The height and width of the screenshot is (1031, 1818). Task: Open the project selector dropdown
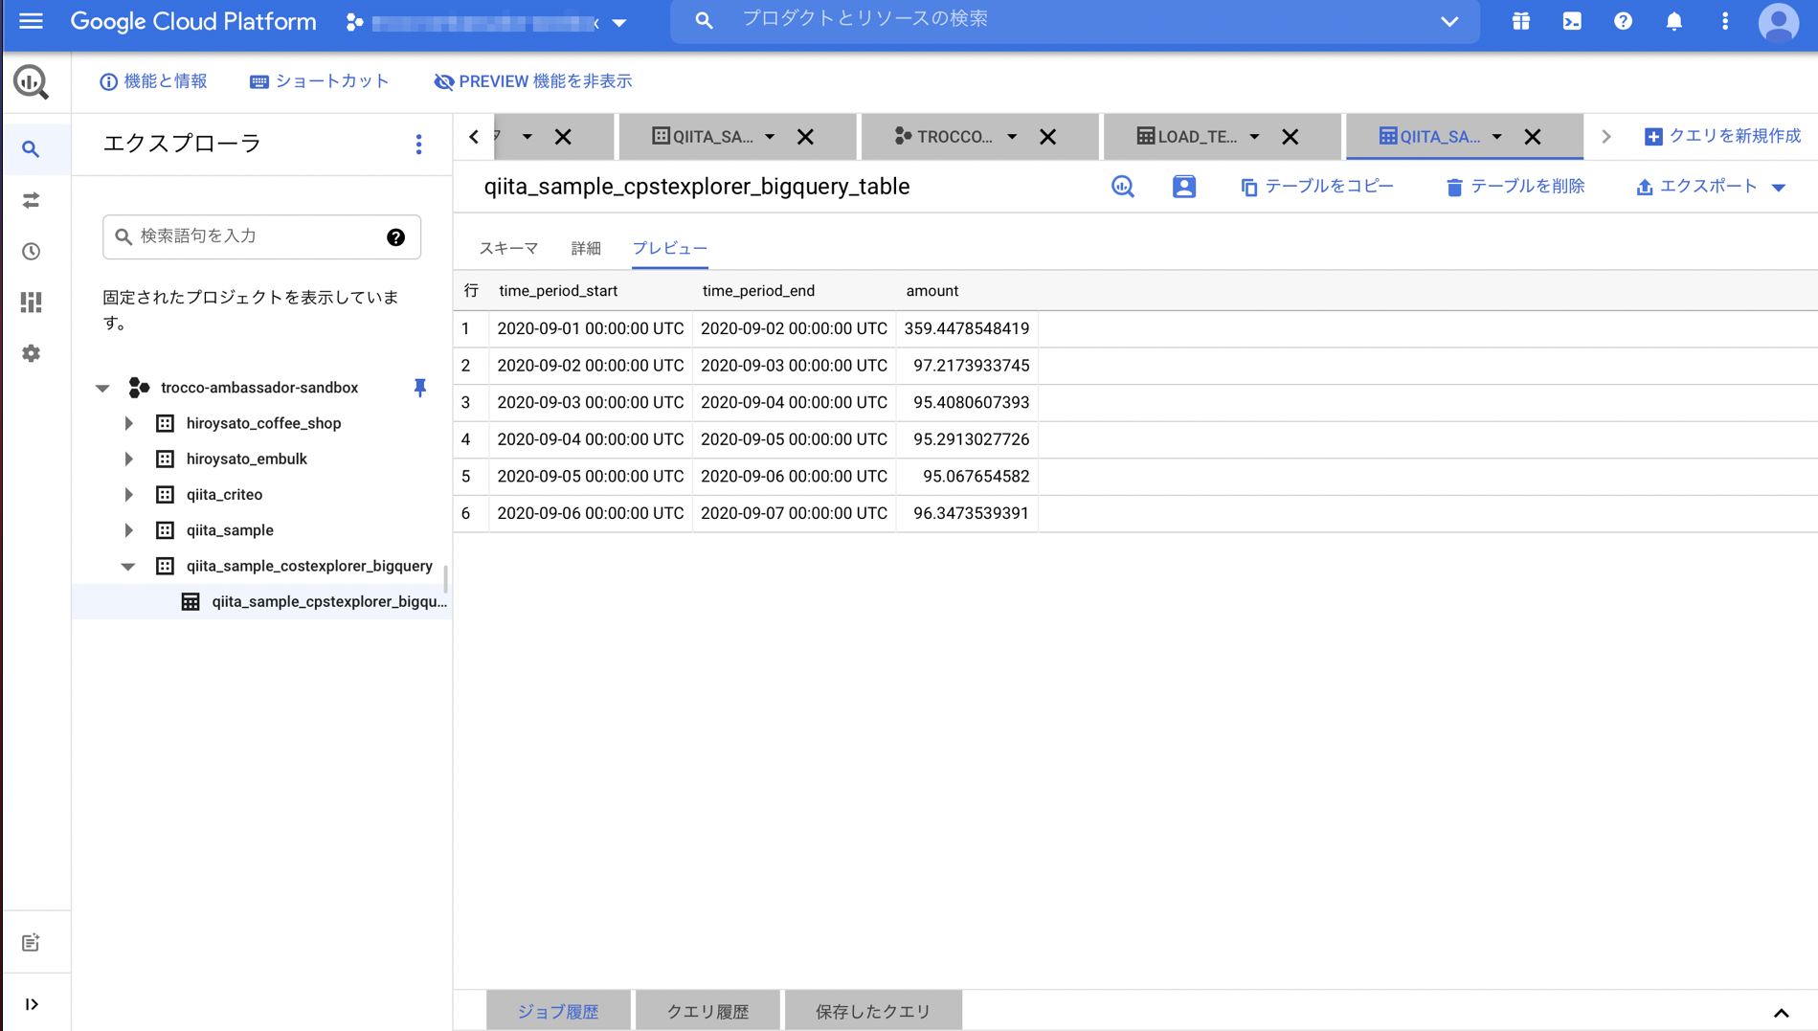485,22
